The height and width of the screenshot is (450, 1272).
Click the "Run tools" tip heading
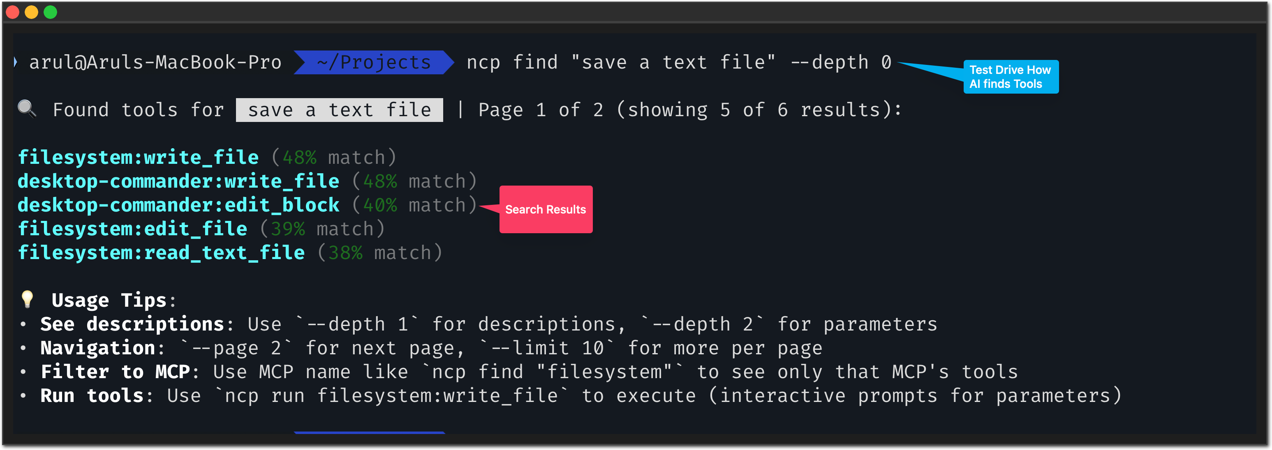[x=93, y=396]
